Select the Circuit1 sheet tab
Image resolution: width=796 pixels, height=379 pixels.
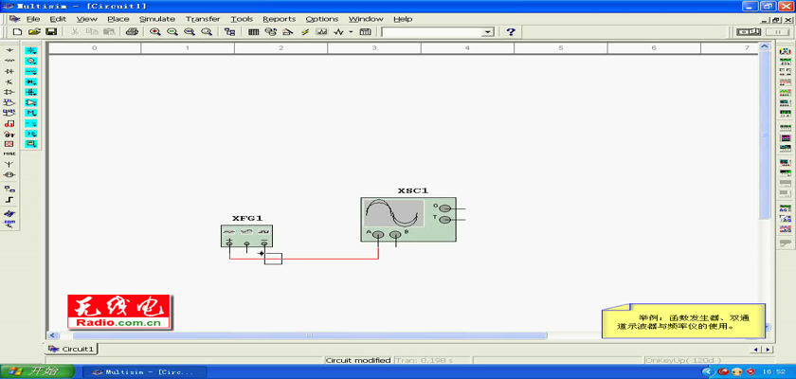[72, 349]
